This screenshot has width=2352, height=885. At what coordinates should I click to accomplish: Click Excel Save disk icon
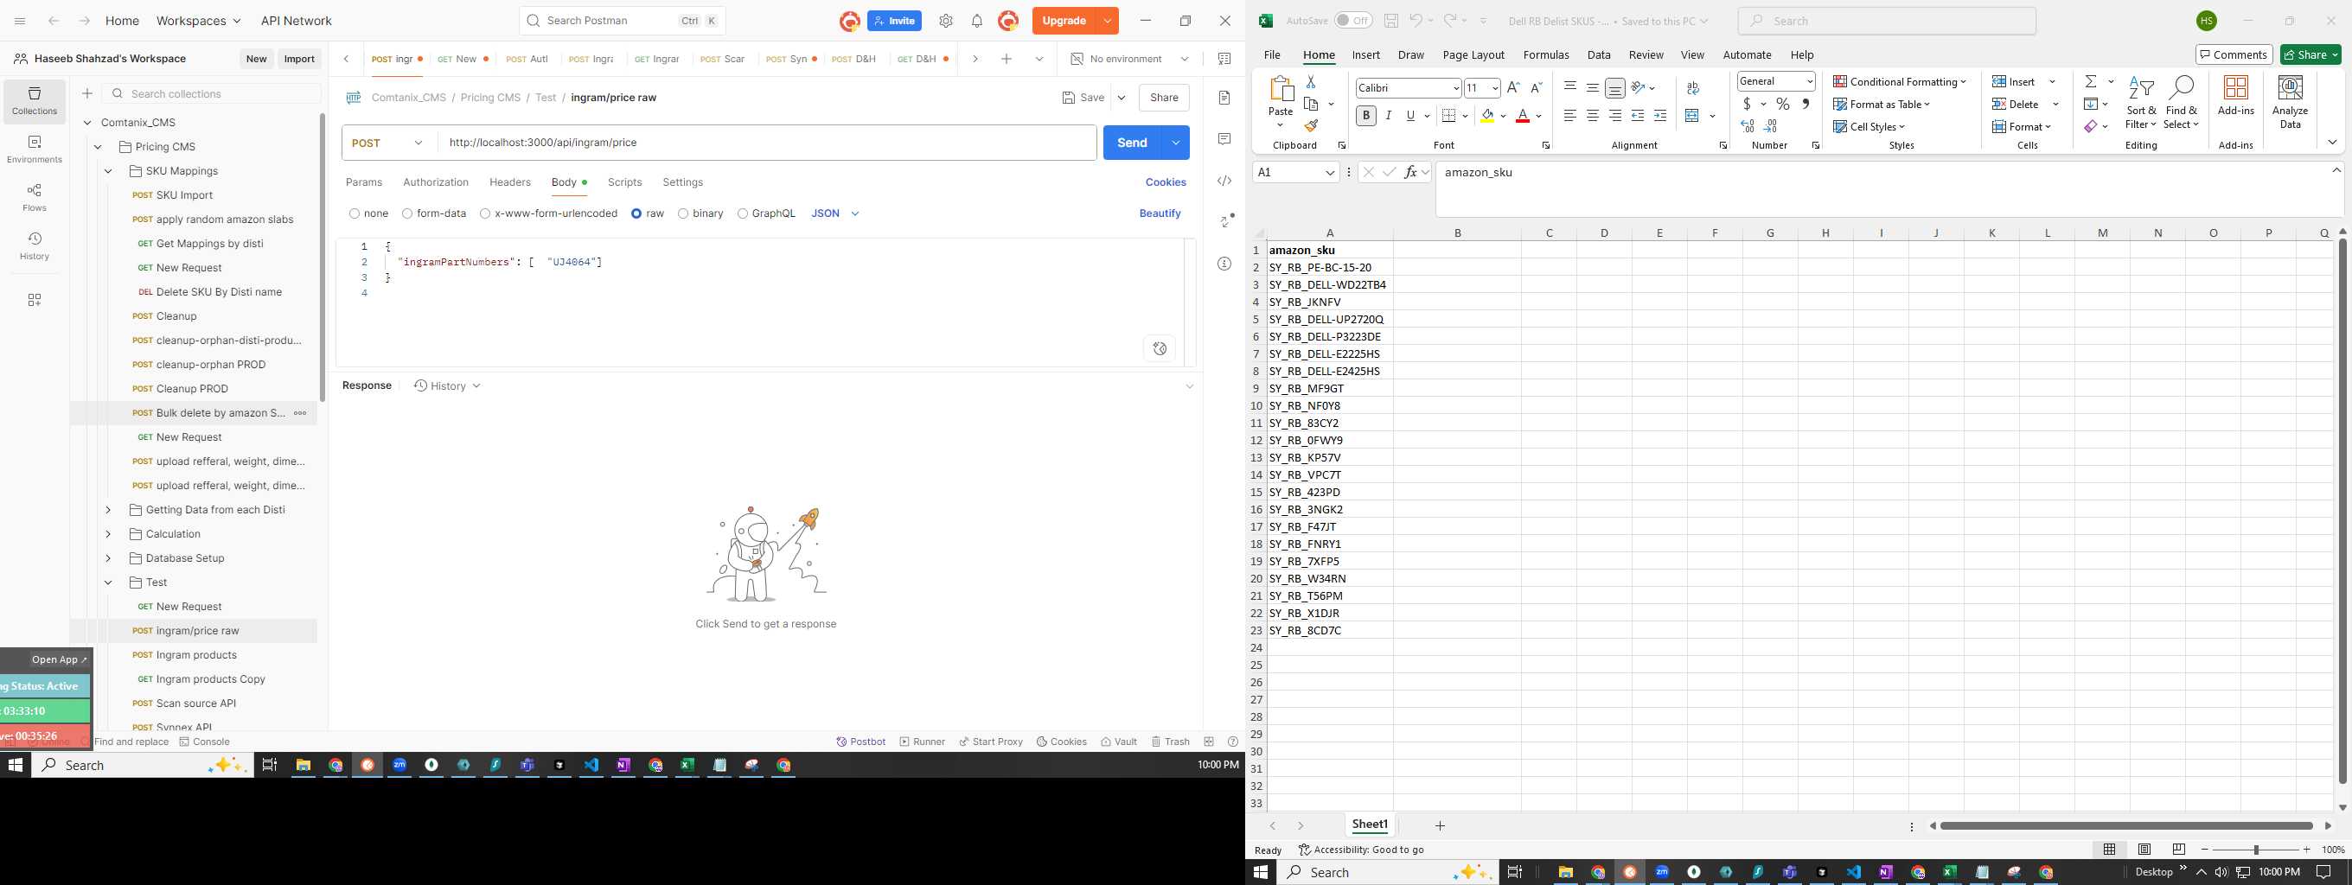(x=1390, y=21)
